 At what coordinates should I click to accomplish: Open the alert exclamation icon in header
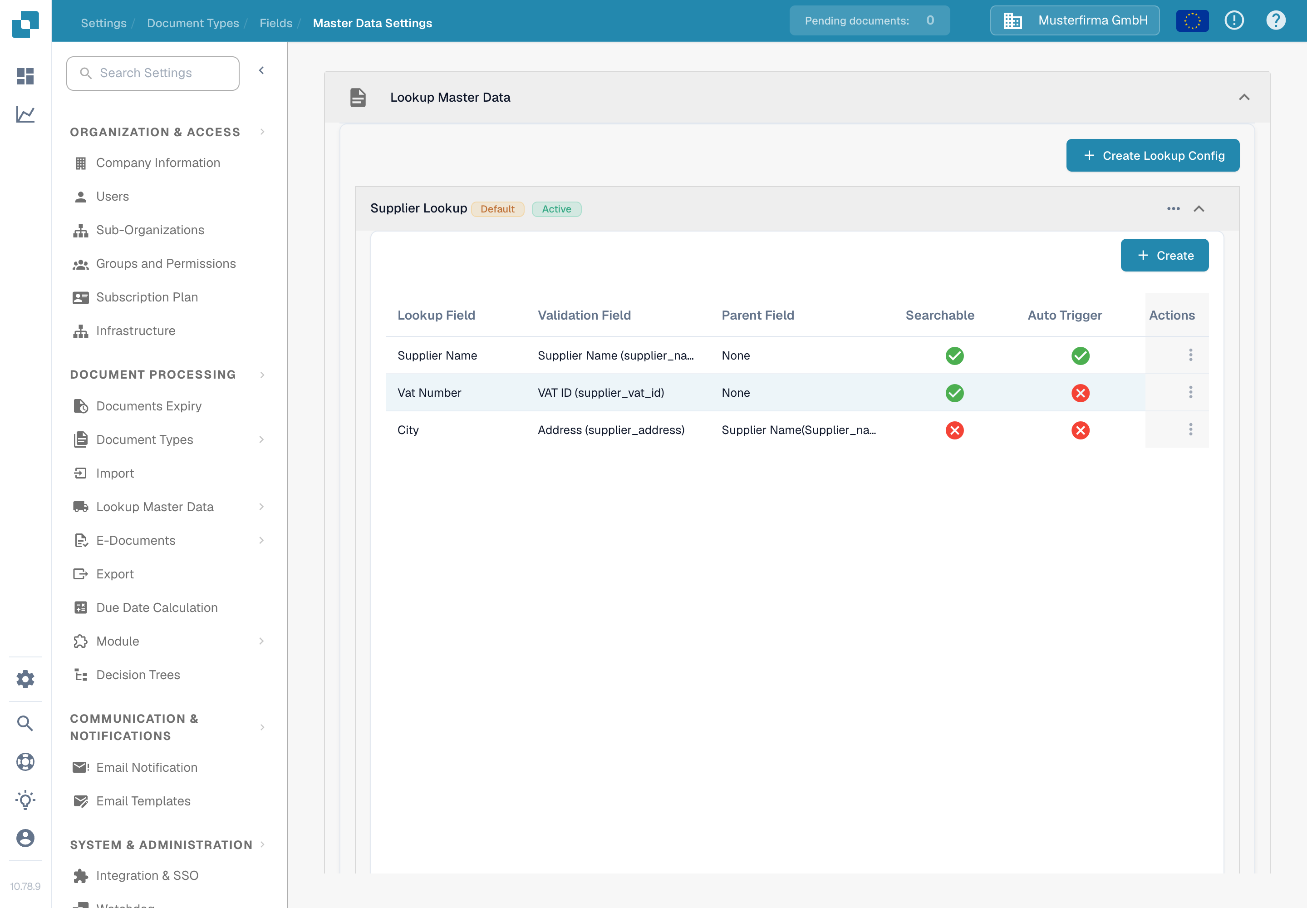pyautogui.click(x=1234, y=20)
